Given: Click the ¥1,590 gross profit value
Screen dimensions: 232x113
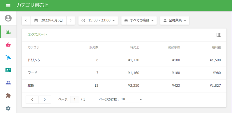Looking at the screenshot, I should [215, 60].
